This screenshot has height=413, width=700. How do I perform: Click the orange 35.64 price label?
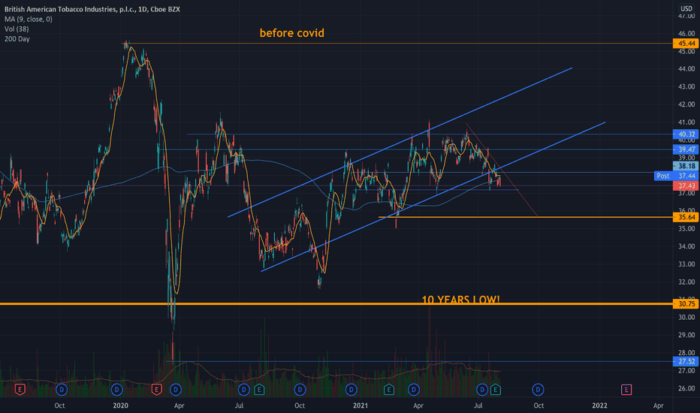(x=686, y=217)
